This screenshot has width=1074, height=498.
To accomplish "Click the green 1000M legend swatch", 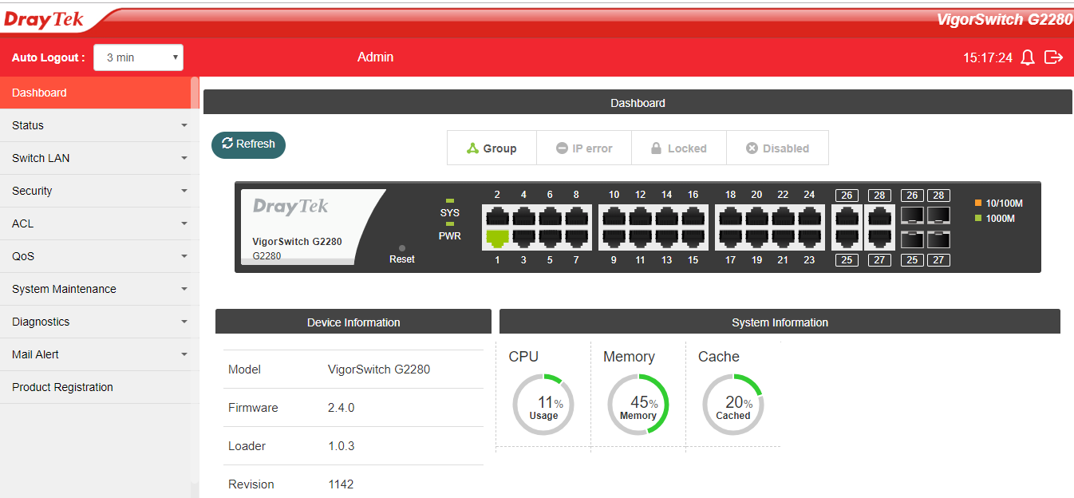I will [978, 219].
